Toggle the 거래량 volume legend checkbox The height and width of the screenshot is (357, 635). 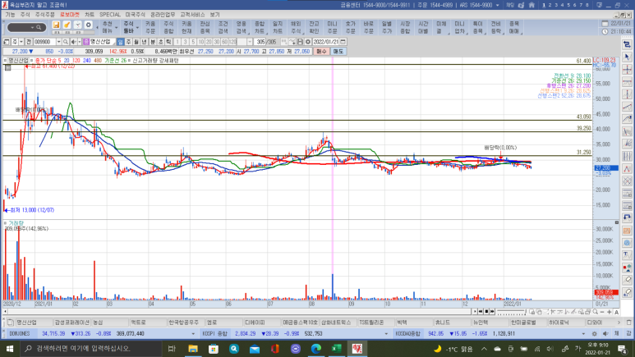(x=5, y=223)
